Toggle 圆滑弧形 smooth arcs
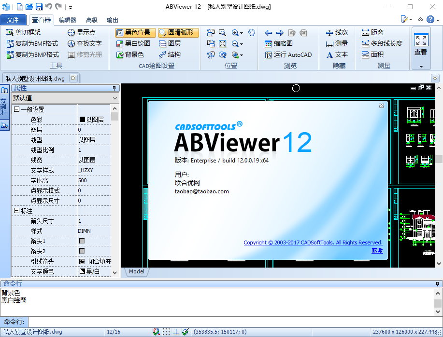The width and height of the screenshot is (443, 337). 178,32
